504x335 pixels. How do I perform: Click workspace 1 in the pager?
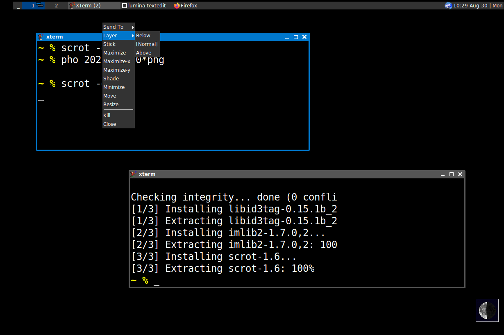click(33, 6)
